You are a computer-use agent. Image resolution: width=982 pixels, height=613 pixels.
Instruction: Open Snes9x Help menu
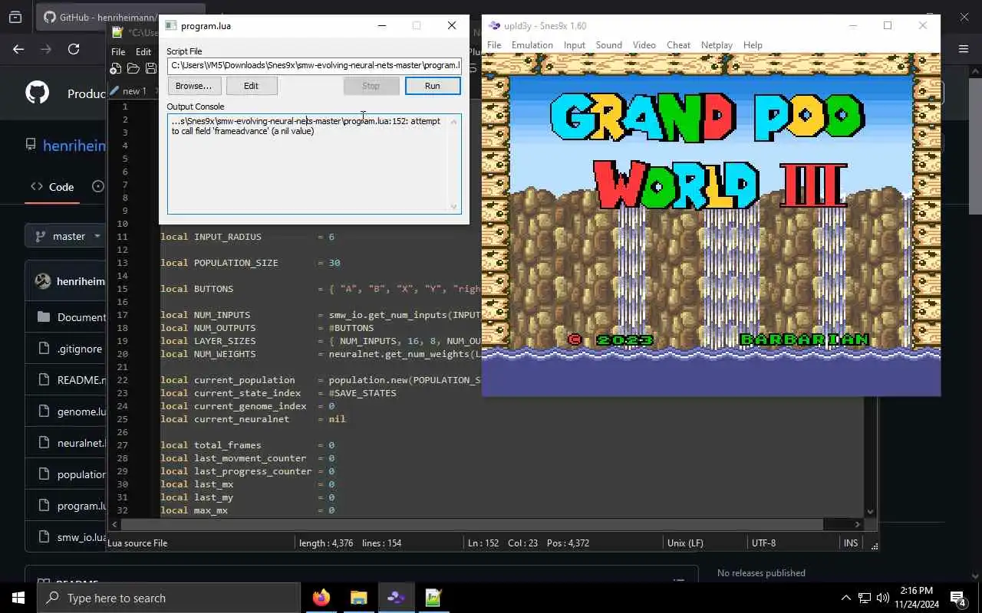753,45
